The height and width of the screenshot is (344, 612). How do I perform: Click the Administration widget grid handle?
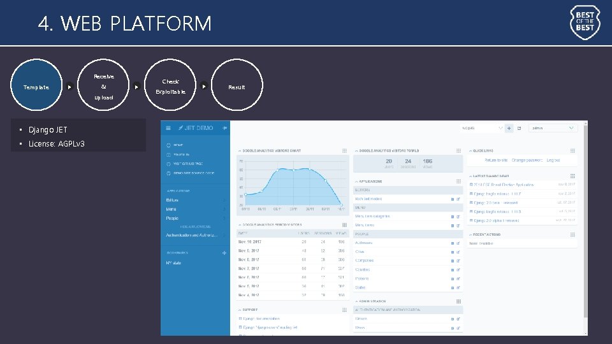click(458, 301)
